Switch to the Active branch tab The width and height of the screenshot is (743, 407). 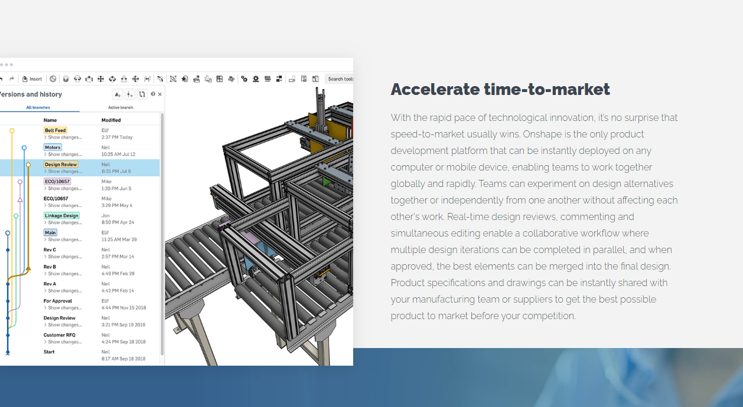[120, 107]
